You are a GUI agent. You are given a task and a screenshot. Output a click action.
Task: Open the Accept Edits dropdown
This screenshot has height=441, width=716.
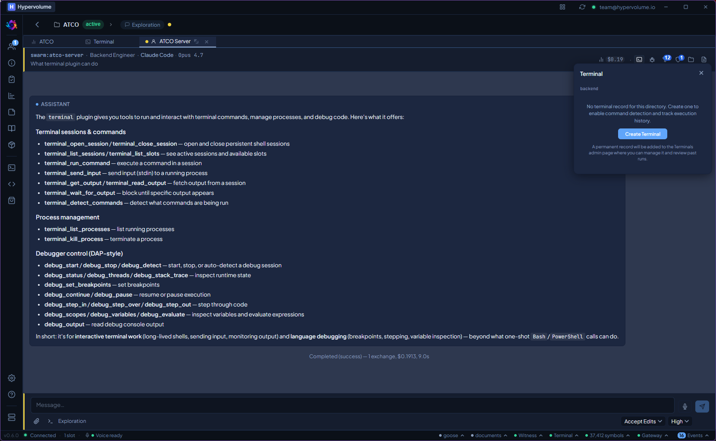click(643, 422)
